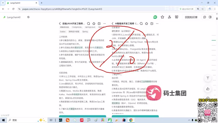
Task: Share the 后端JAVA开发工程师 card
Action: pyautogui.click(x=99, y=24)
